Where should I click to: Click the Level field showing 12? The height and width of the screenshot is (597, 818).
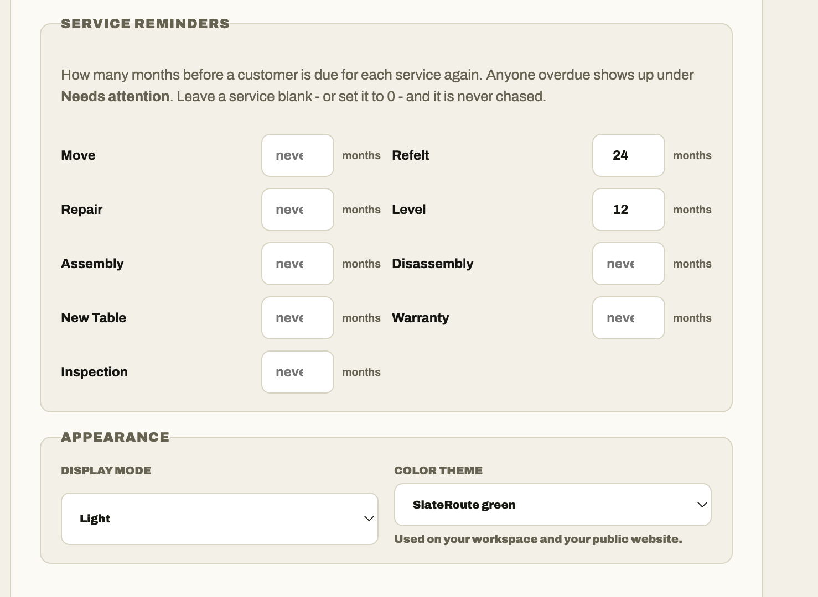pyautogui.click(x=629, y=210)
